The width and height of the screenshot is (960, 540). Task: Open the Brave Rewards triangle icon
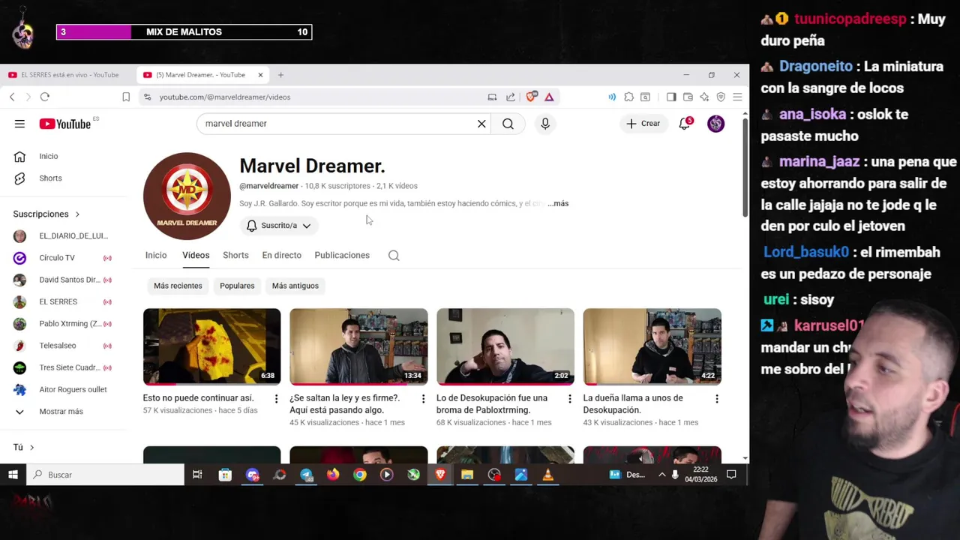pos(549,97)
